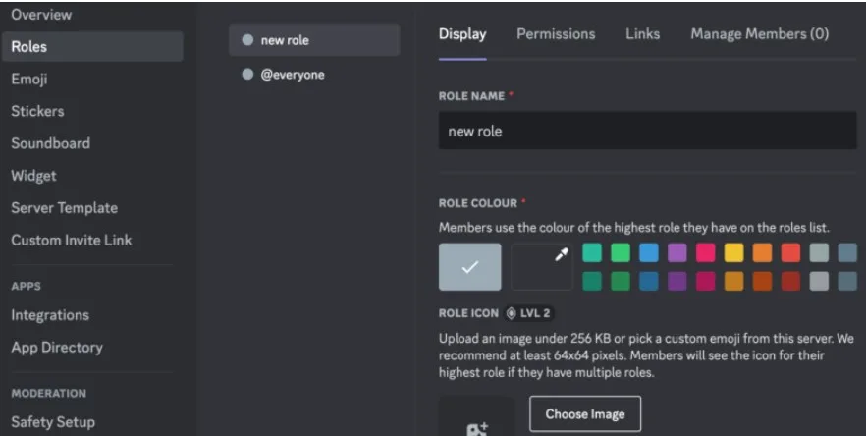Open Custom Invite Link settings
The width and height of the screenshot is (866, 436).
[72, 240]
